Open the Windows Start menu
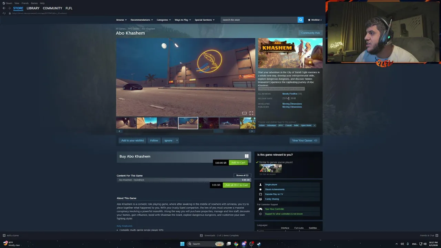The width and height of the screenshot is (441, 248). click(182, 244)
